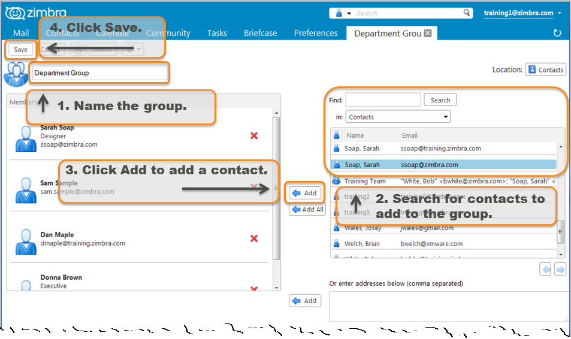Click contact icon beside Welch, Brian
Screen dimensions: 571x339
click(337, 244)
